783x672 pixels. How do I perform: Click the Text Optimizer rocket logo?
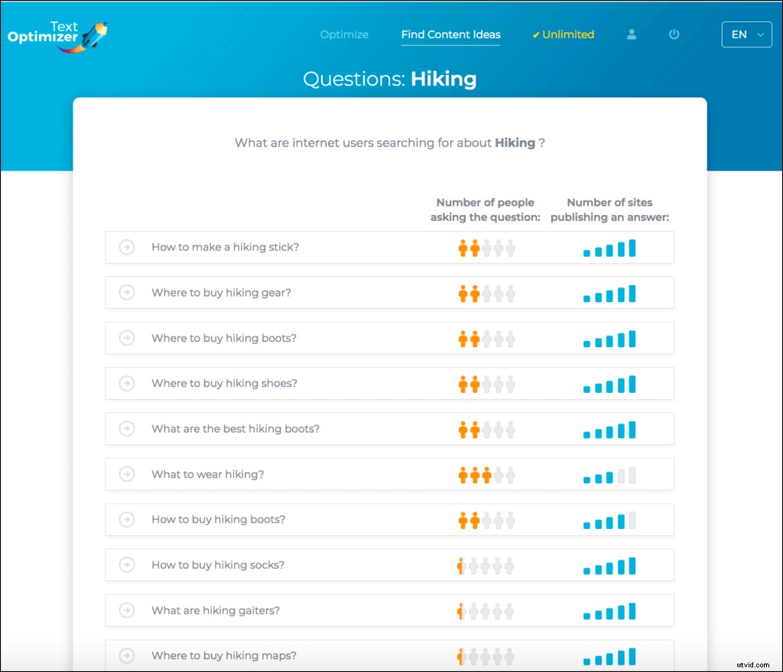pyautogui.click(x=92, y=34)
